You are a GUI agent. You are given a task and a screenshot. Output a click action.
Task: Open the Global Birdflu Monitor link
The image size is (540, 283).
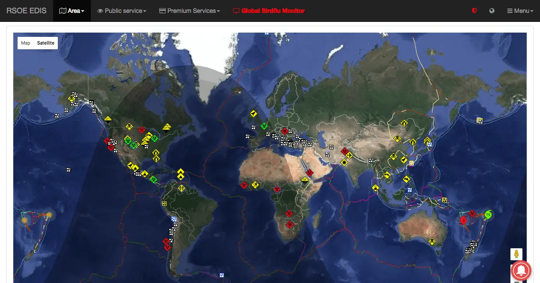pyautogui.click(x=269, y=11)
